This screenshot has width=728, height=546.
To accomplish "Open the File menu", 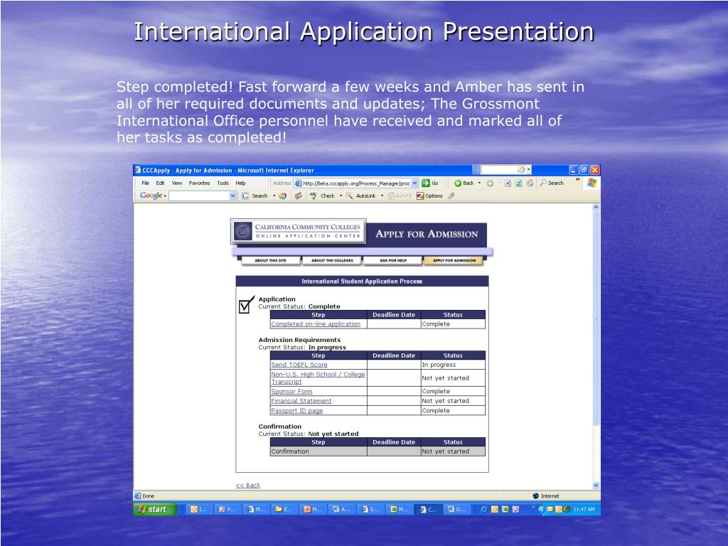I will pos(145,183).
